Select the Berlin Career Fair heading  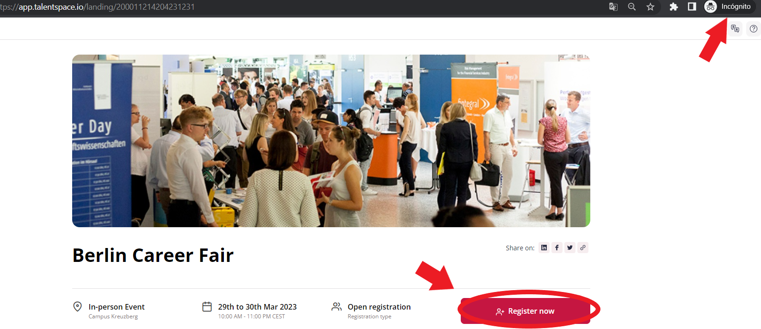153,255
